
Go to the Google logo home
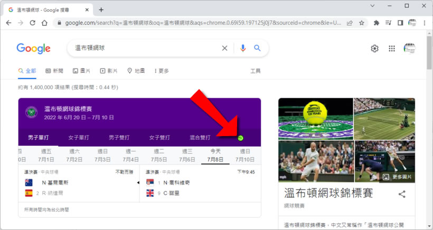pyautogui.click(x=33, y=49)
